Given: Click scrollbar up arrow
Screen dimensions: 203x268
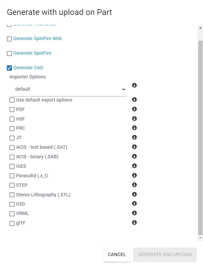Looking at the screenshot, I should (x=200, y=28).
